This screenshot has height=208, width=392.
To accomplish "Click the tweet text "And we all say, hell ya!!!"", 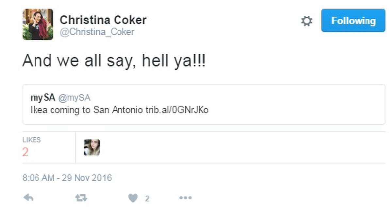I will click(x=114, y=61).
